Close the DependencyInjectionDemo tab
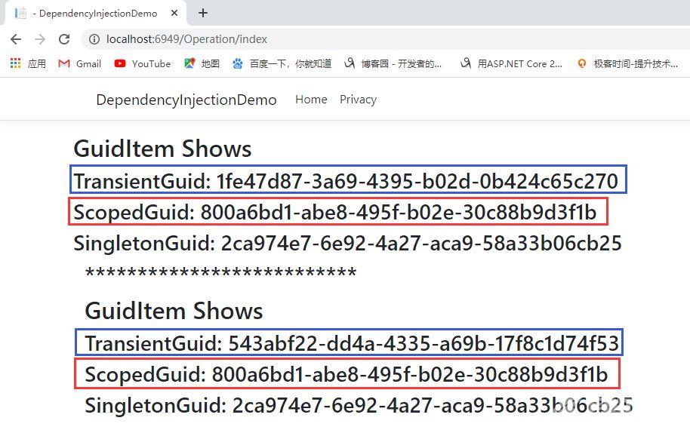Screen dimensions: 690x436 point(174,13)
